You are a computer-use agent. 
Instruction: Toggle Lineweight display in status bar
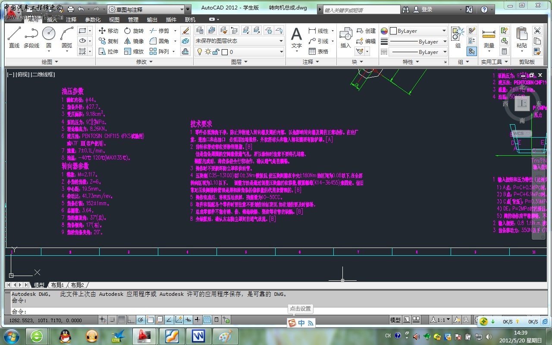pyautogui.click(x=198, y=320)
